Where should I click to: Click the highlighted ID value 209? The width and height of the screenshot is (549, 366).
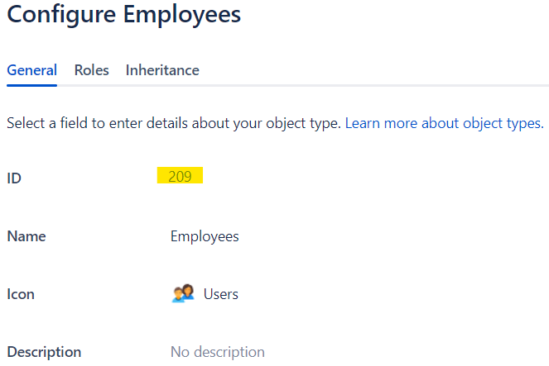coord(180,176)
